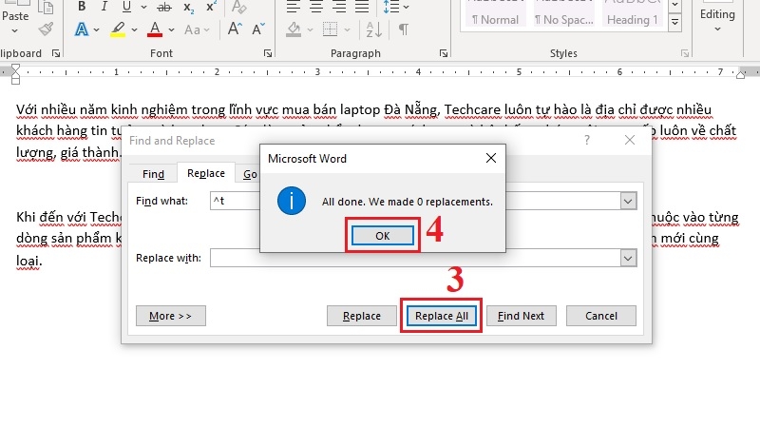
Task: Apply Strikethrough formatting
Action: 164,7
